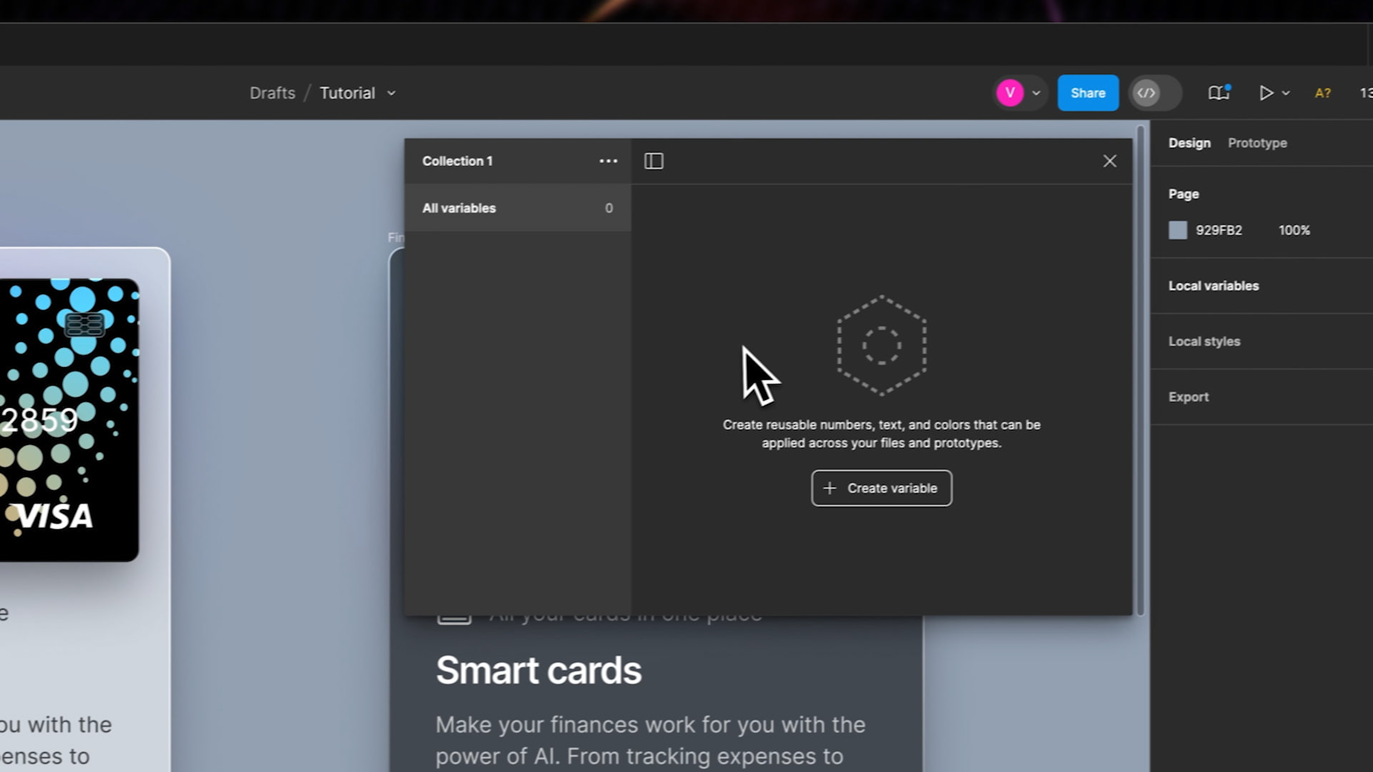Viewport: 1373px width, 772px height.
Task: Click the present play icon
Action: click(x=1267, y=93)
